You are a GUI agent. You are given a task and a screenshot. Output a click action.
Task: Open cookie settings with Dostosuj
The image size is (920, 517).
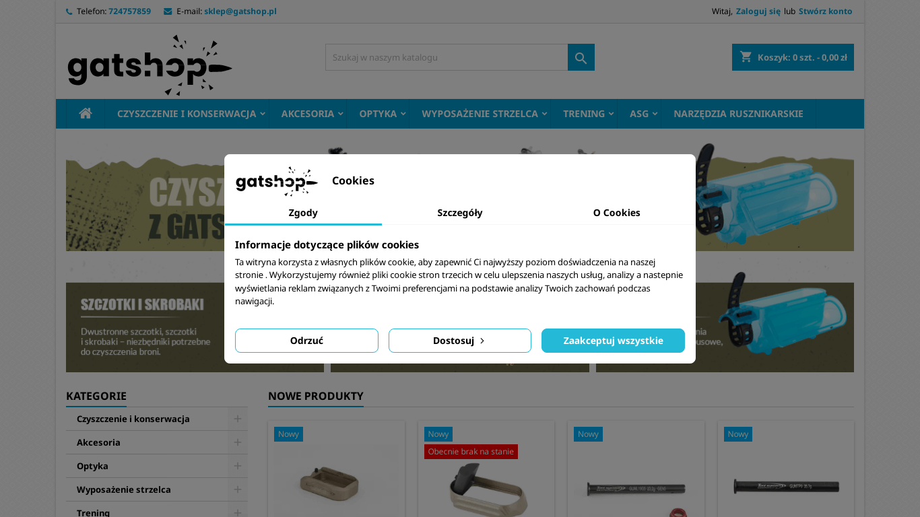459,341
